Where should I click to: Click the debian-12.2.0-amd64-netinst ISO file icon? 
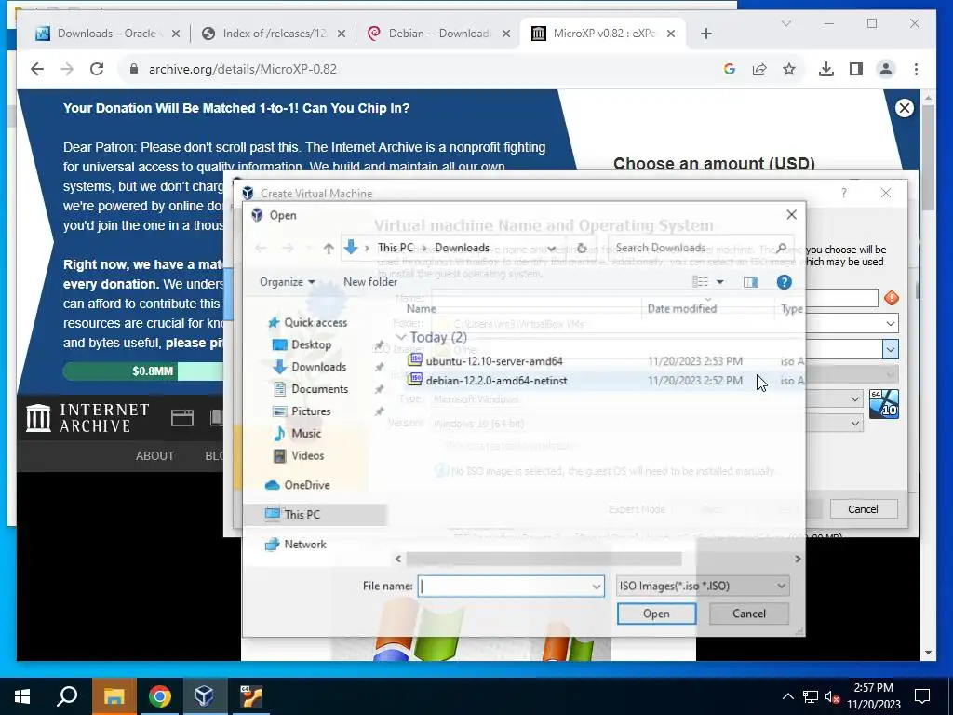click(x=415, y=380)
